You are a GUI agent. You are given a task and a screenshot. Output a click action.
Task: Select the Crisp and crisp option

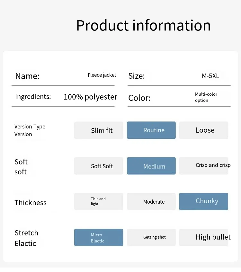(x=204, y=166)
